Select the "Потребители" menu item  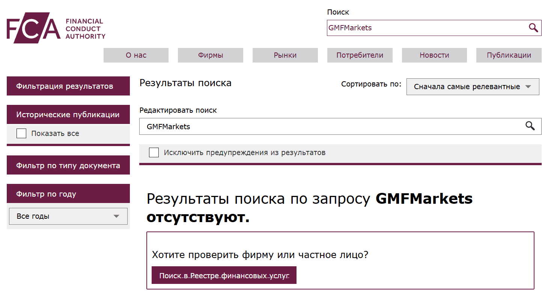tap(360, 55)
